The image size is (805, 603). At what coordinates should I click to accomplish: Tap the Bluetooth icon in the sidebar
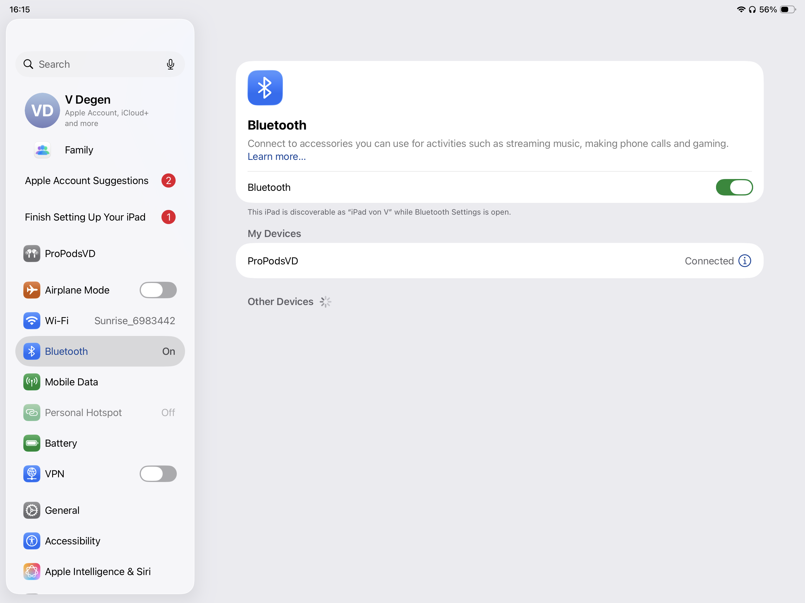coord(32,351)
